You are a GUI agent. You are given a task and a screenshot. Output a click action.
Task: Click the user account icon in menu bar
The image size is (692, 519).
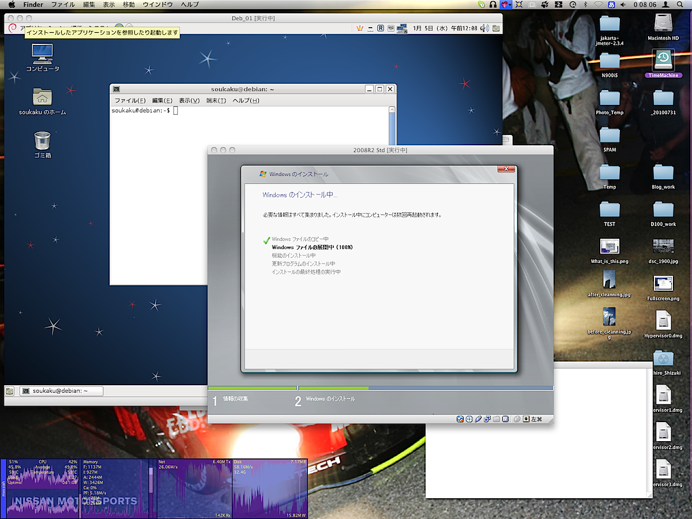[666, 5]
